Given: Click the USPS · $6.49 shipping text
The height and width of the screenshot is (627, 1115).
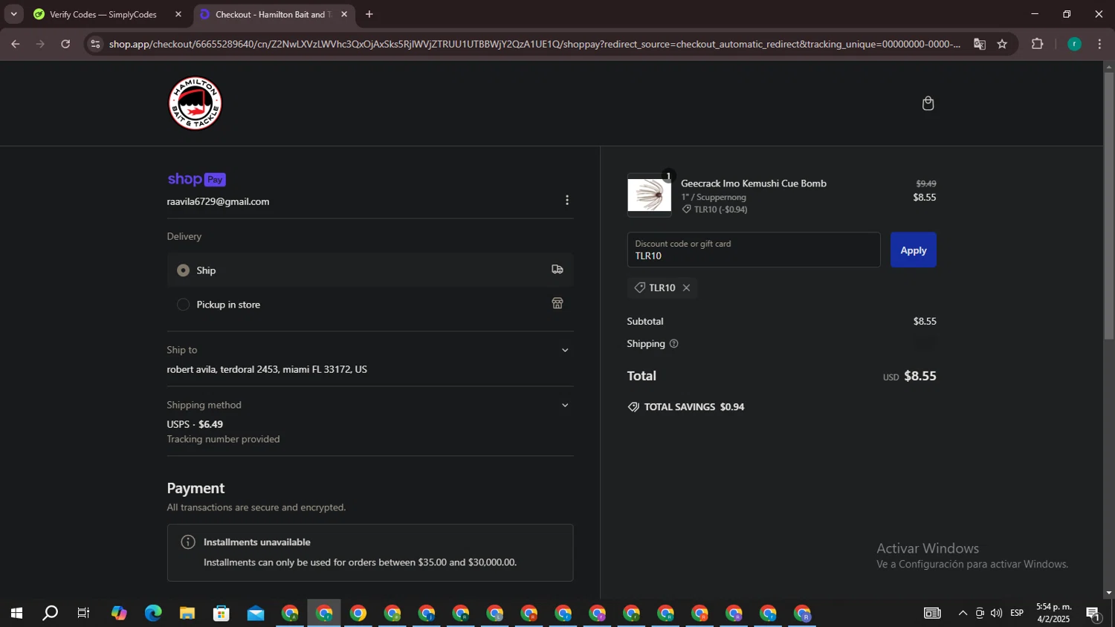Looking at the screenshot, I should coord(195,425).
